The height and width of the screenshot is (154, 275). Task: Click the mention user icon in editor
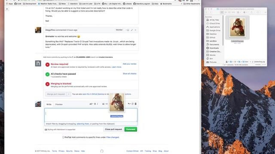[x=133, y=104]
